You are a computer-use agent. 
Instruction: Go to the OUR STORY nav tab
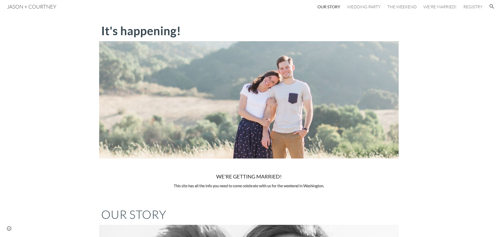(329, 7)
